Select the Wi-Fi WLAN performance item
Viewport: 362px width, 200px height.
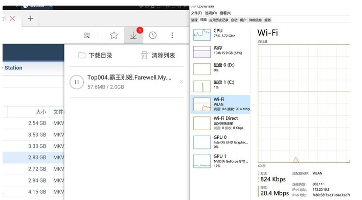(x=220, y=105)
